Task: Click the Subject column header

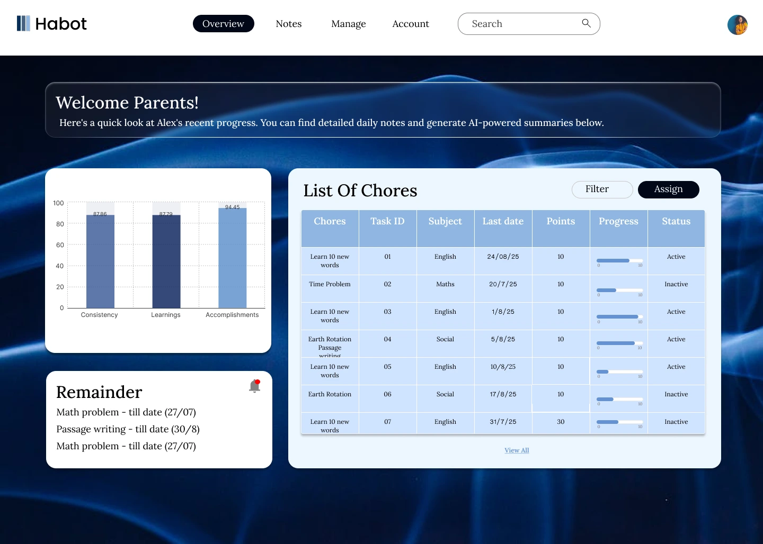Action: click(445, 229)
